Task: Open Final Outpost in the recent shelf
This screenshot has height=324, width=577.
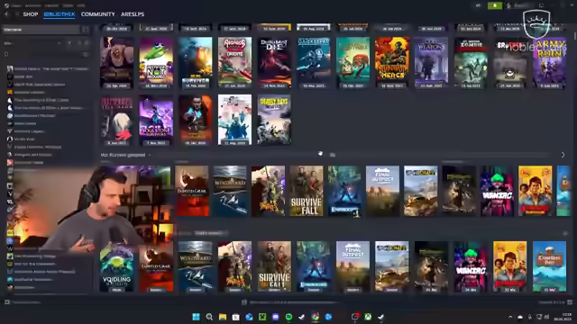Action: click(x=382, y=191)
